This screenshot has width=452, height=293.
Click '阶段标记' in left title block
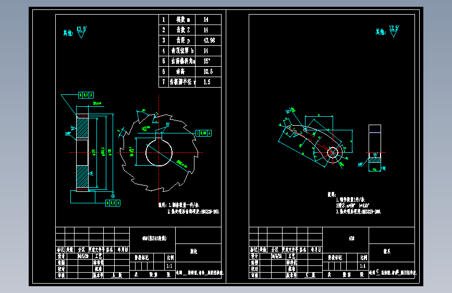point(141,258)
